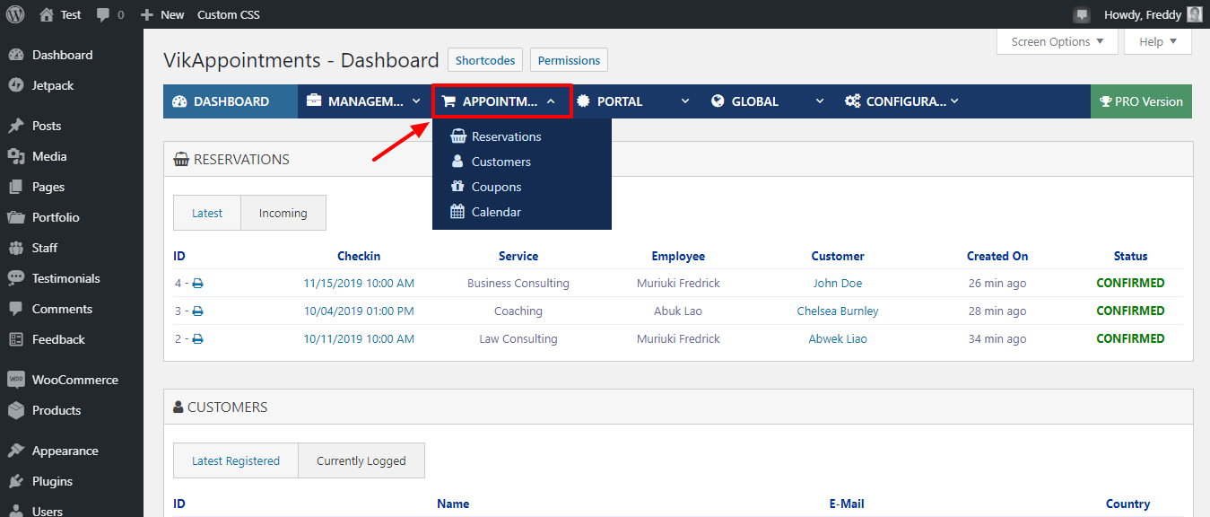Open Custom CSS in admin bar

tap(229, 14)
